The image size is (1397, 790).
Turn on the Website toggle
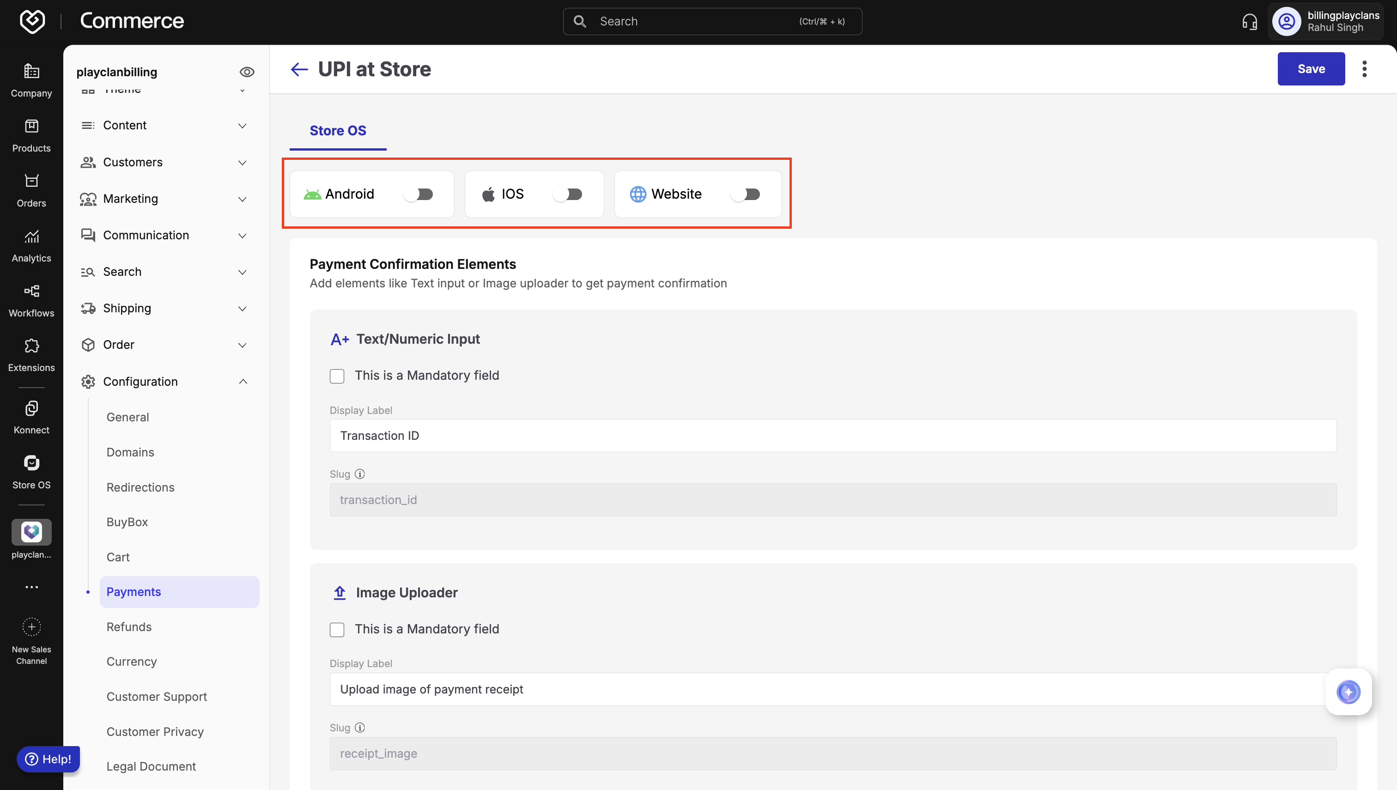(x=745, y=194)
